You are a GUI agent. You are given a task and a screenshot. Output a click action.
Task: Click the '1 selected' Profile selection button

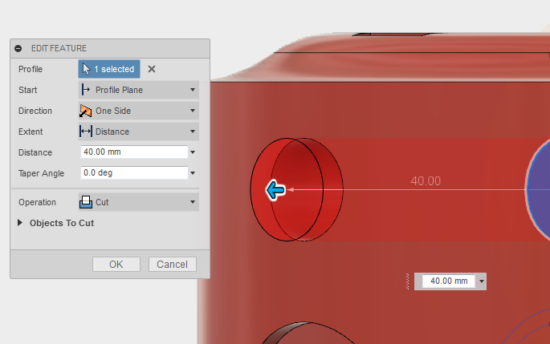click(109, 69)
